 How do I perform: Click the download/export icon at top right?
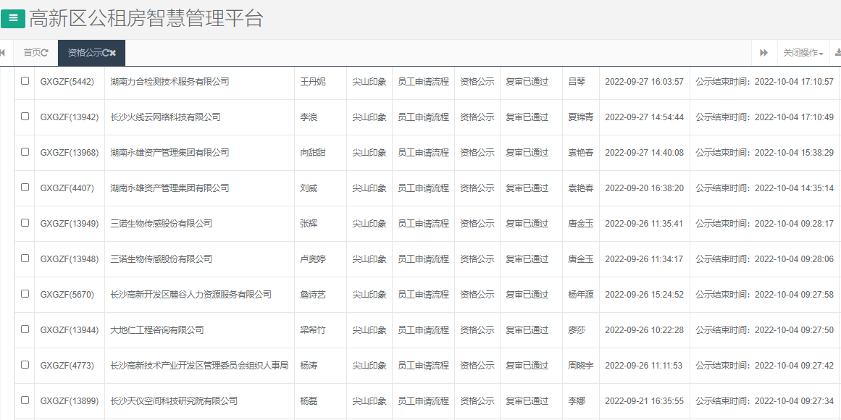point(837,52)
